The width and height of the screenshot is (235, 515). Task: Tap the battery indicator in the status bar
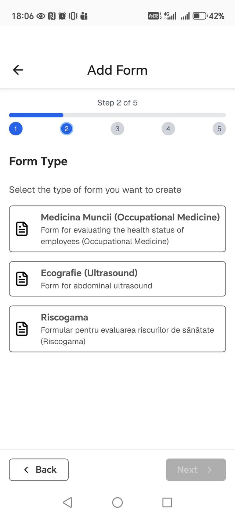[x=200, y=16]
